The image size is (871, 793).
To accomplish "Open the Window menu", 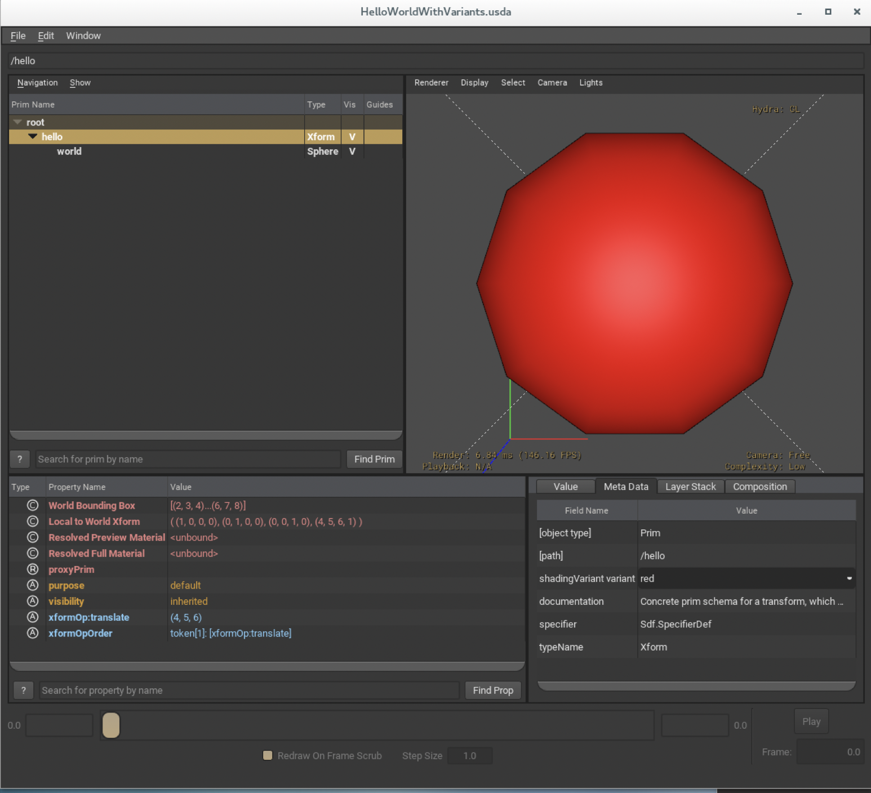I will click(x=83, y=35).
